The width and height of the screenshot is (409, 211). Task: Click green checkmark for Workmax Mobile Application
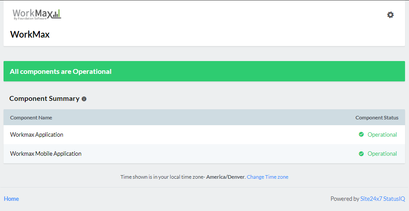pos(361,153)
